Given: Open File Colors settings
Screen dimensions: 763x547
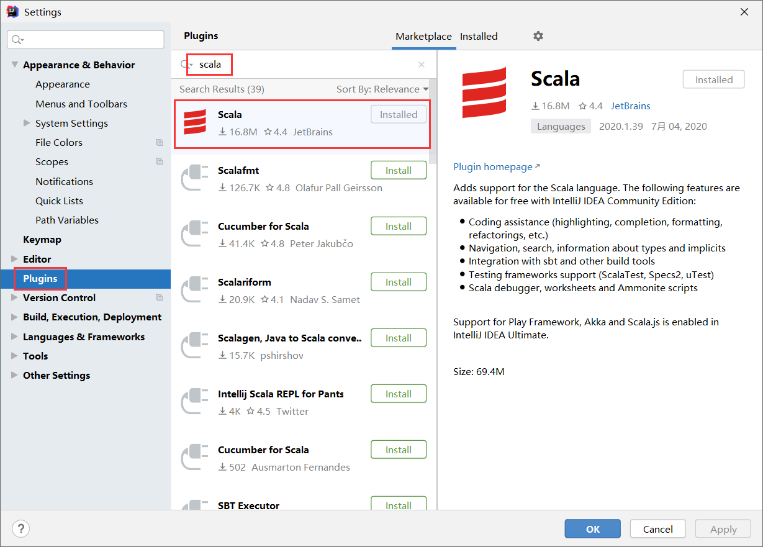Looking at the screenshot, I should [59, 143].
